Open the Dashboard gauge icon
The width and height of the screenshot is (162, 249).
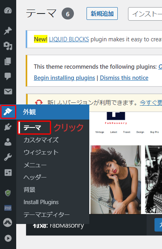8,10
